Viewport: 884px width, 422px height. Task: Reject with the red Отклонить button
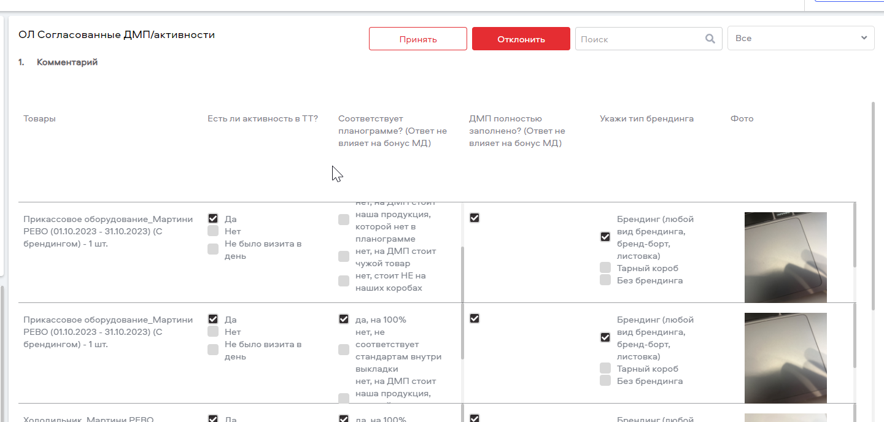coord(521,39)
